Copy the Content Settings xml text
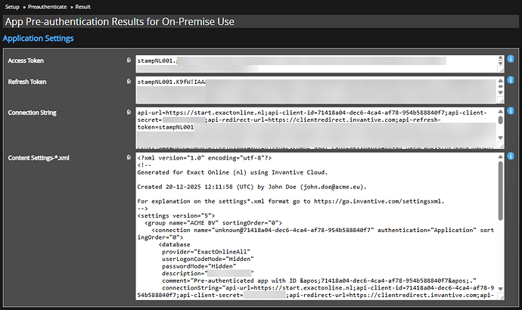The image size is (522, 310). [x=129, y=157]
